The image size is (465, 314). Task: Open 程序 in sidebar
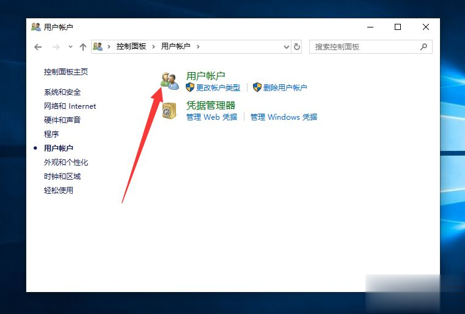click(51, 134)
